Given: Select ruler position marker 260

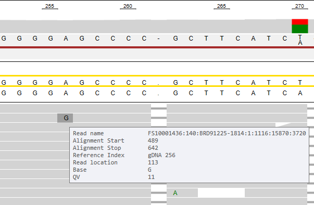Looking at the screenshot, I should [128, 6].
